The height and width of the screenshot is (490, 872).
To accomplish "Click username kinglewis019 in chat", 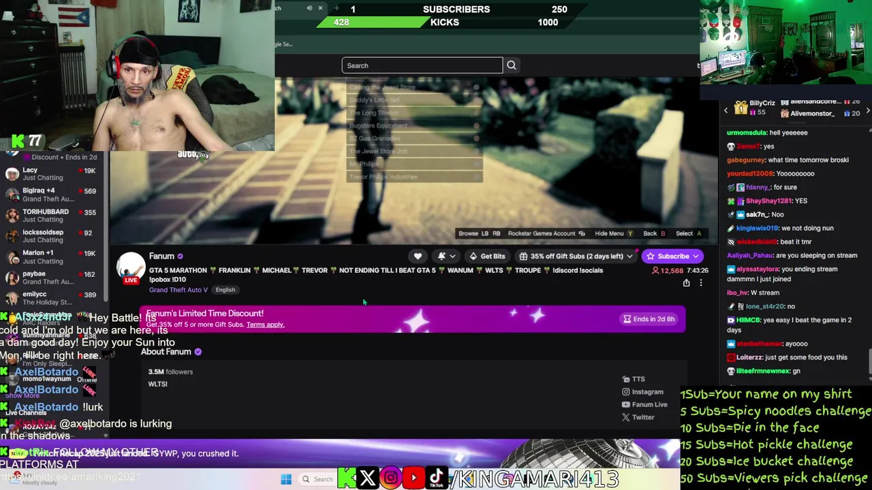I will pyautogui.click(x=757, y=228).
